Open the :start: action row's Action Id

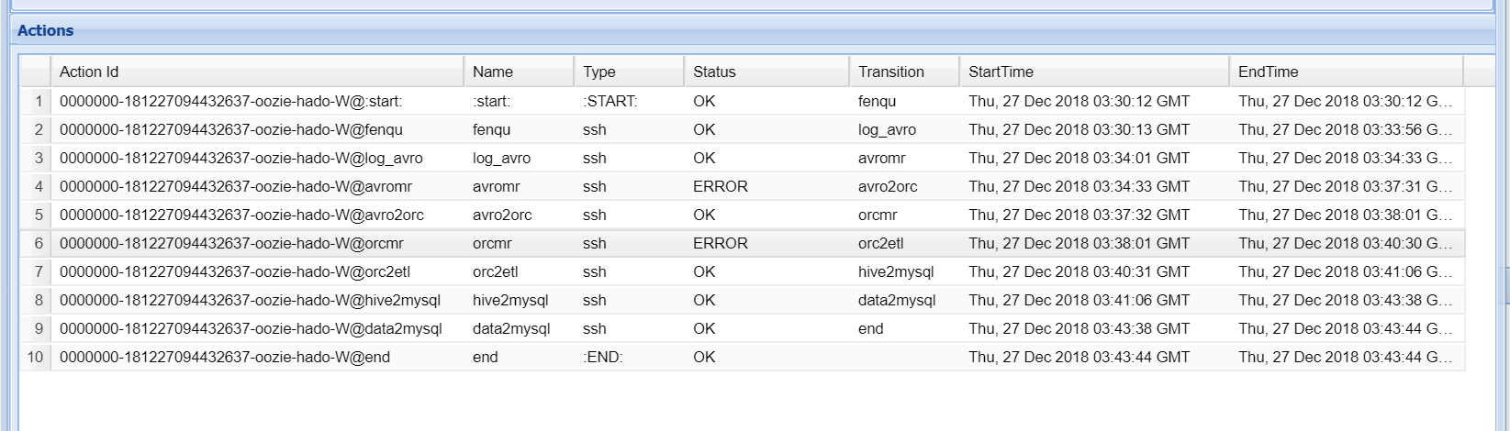pyautogui.click(x=230, y=101)
